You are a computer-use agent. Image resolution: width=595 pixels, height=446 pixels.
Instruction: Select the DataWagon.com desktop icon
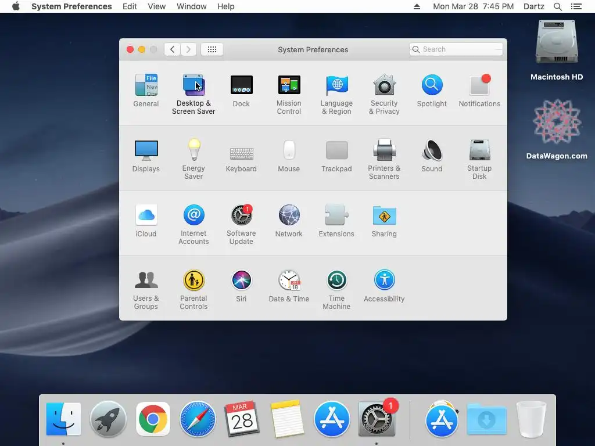tap(557, 130)
